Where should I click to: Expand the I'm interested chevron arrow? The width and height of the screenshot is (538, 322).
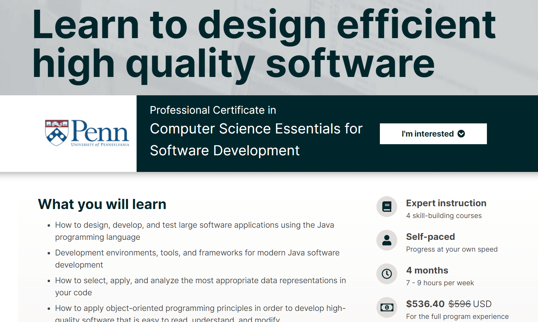click(461, 134)
